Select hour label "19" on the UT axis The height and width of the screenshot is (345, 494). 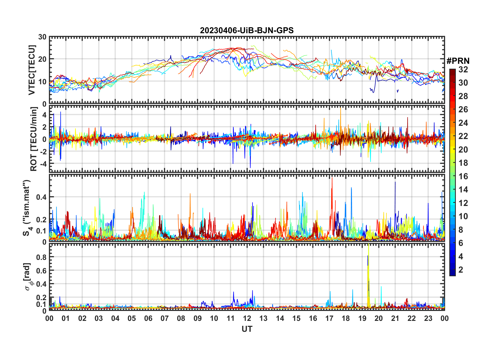[362, 318]
